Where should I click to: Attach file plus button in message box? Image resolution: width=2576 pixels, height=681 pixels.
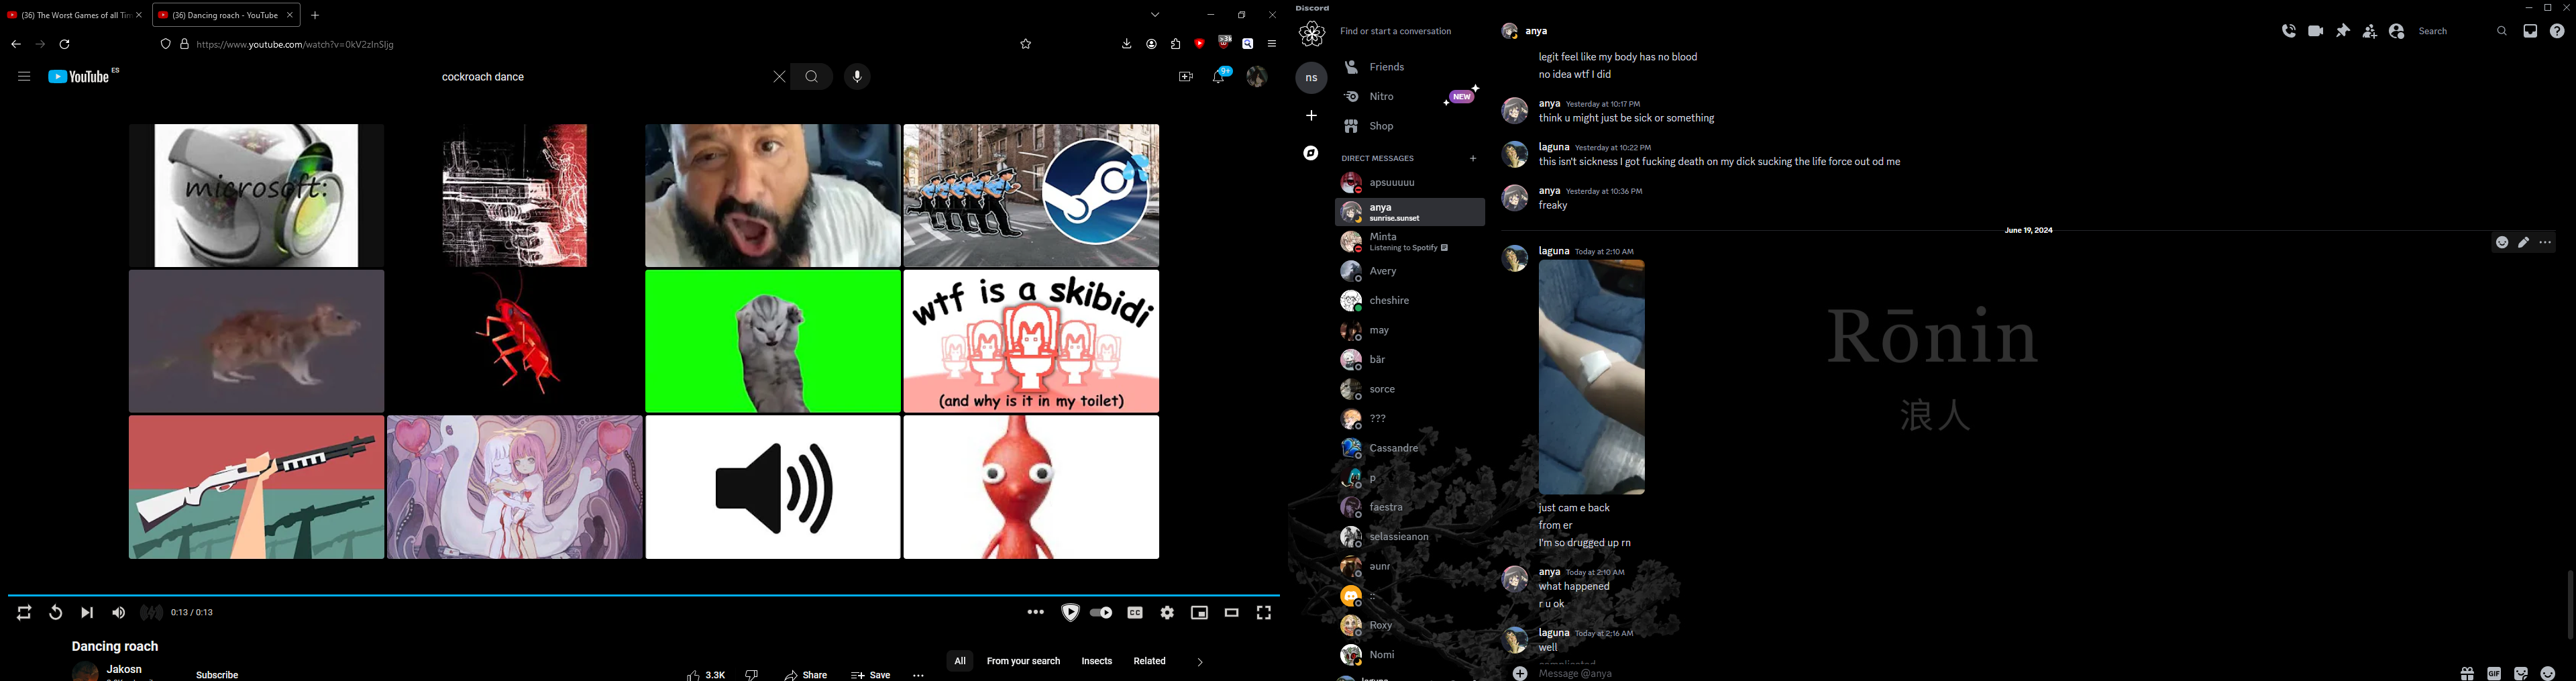[x=1520, y=674]
